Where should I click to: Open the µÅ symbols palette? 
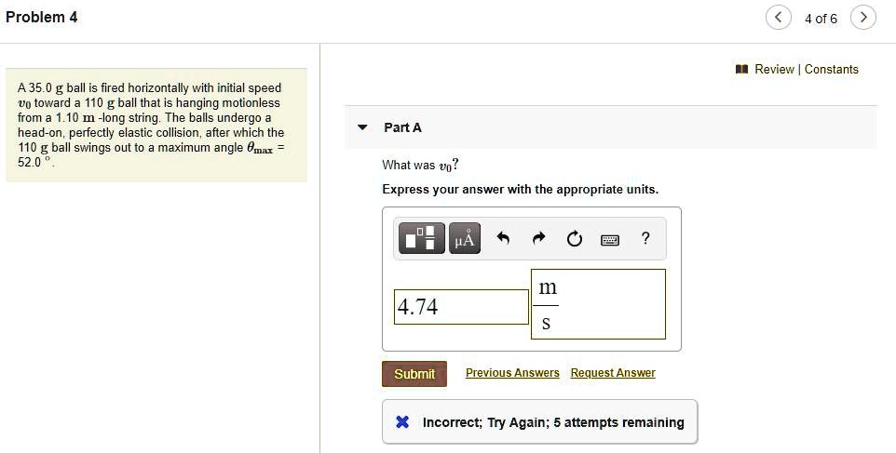click(465, 238)
